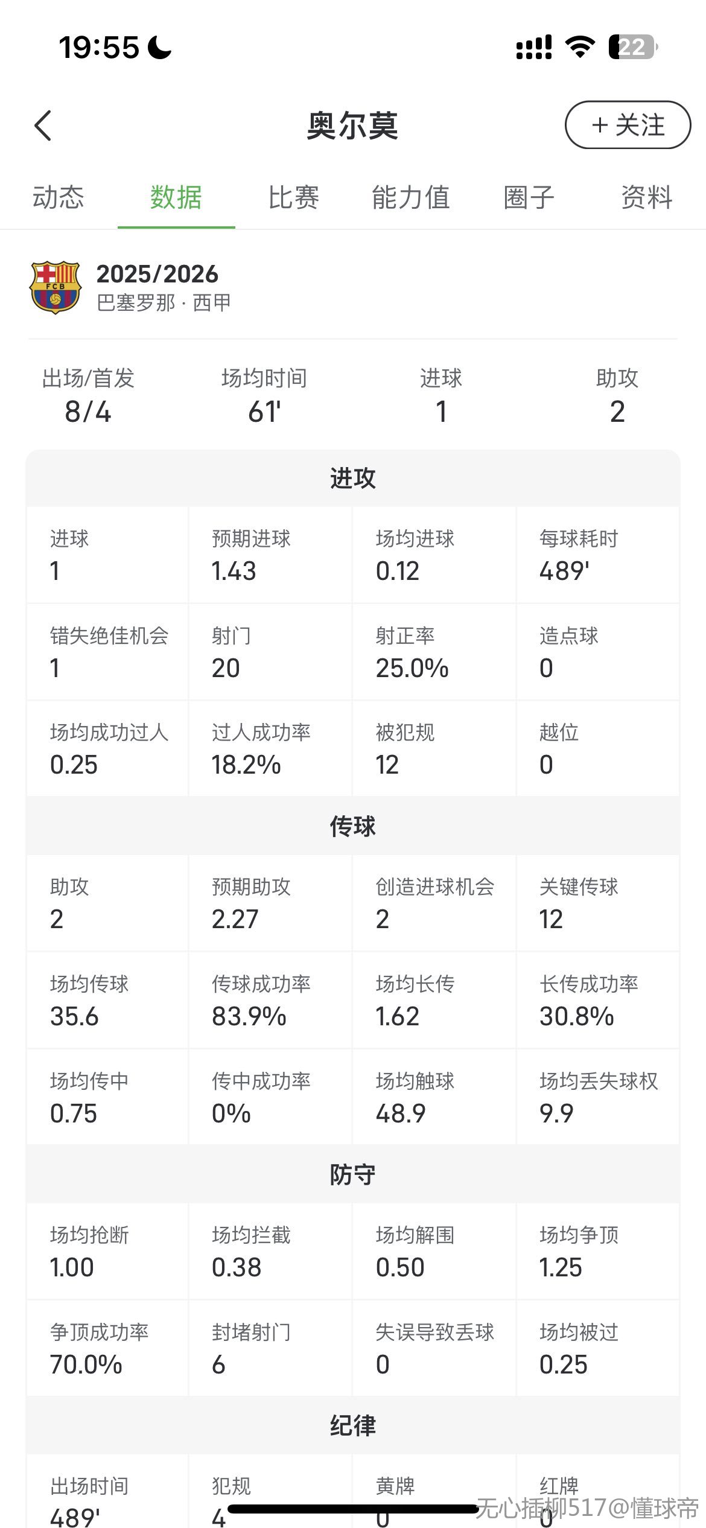Tap the 关键传球 12 stat cell

597,903
